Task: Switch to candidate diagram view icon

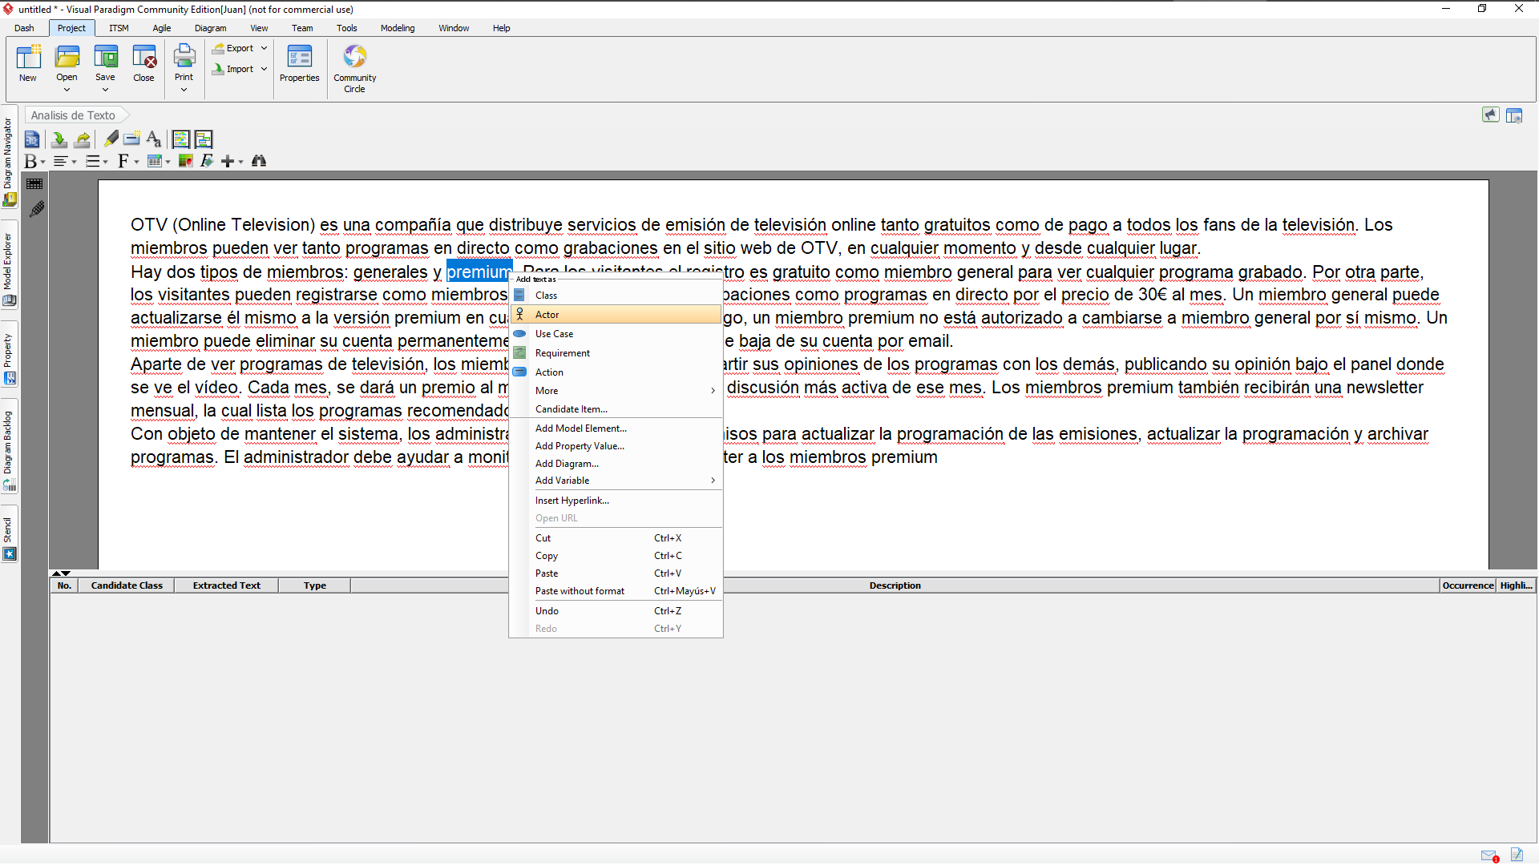Action: click(204, 139)
